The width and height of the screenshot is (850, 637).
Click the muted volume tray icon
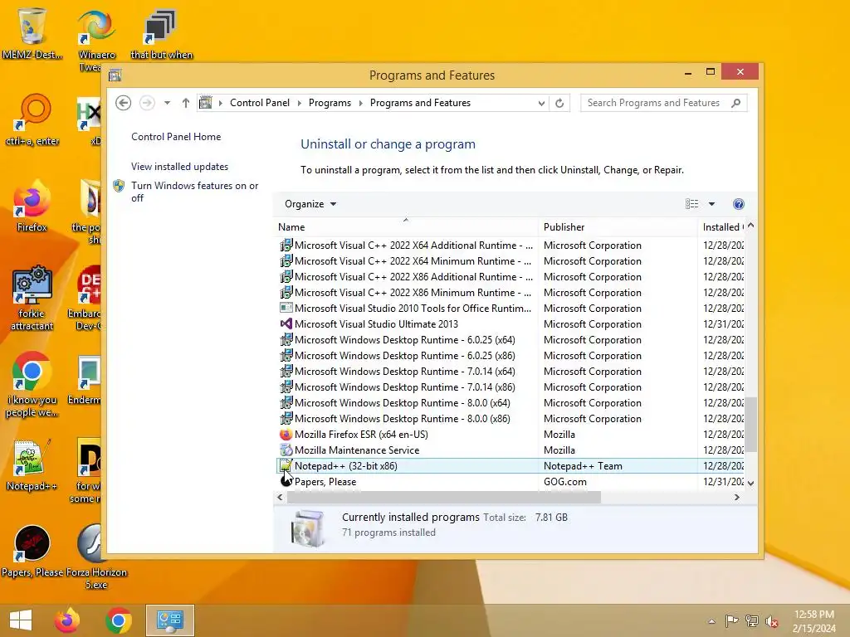point(771,621)
